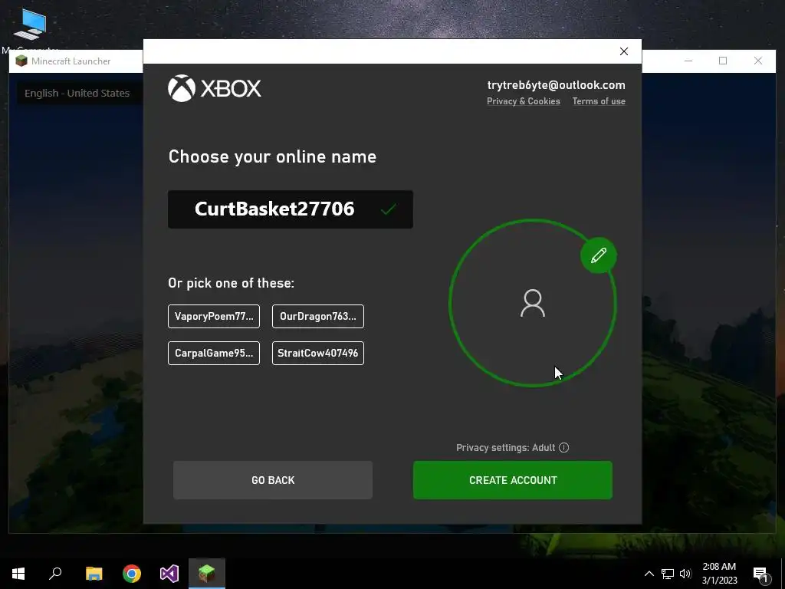The image size is (785, 589).
Task: Minimize the Minecraft Launcher window
Action: pyautogui.click(x=688, y=61)
